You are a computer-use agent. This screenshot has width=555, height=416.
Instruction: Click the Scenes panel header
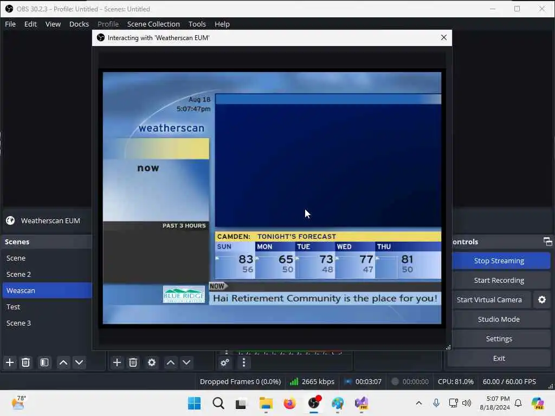47,242
